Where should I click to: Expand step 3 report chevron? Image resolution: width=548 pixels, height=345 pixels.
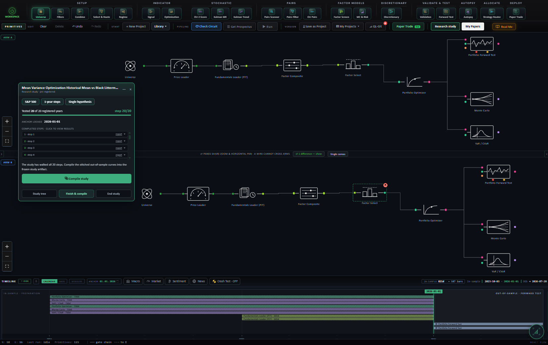[x=125, y=148]
